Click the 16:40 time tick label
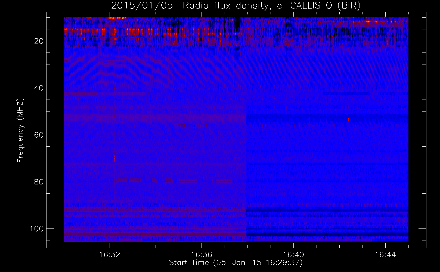 coord(293,255)
